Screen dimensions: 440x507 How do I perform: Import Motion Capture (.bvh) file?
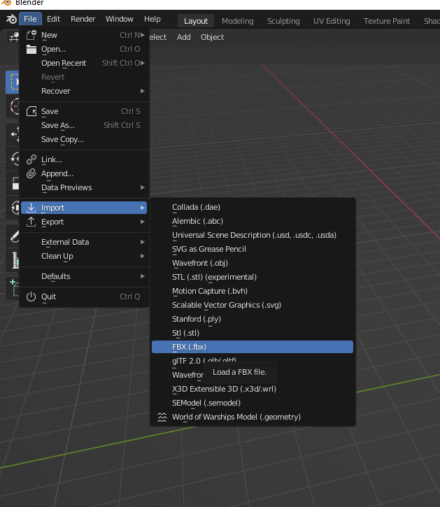pyautogui.click(x=253, y=291)
